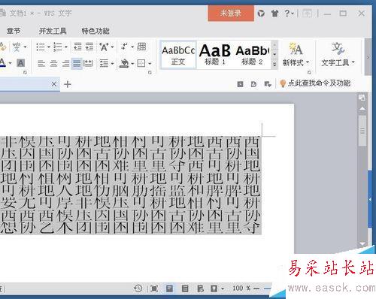Screen dimensions: 376x299
Task: Increase paragraph indent
Action: 89,47
